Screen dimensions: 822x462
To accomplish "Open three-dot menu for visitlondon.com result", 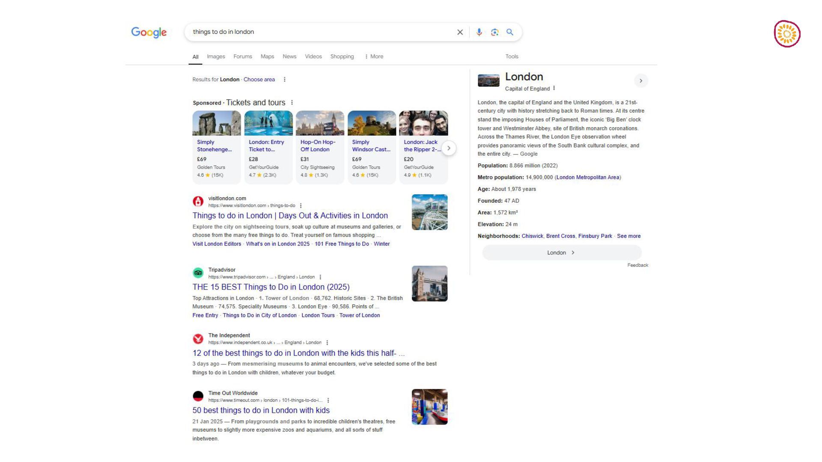I will (x=301, y=206).
